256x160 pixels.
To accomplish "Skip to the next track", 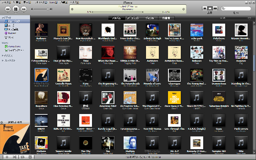I will point(24,8).
